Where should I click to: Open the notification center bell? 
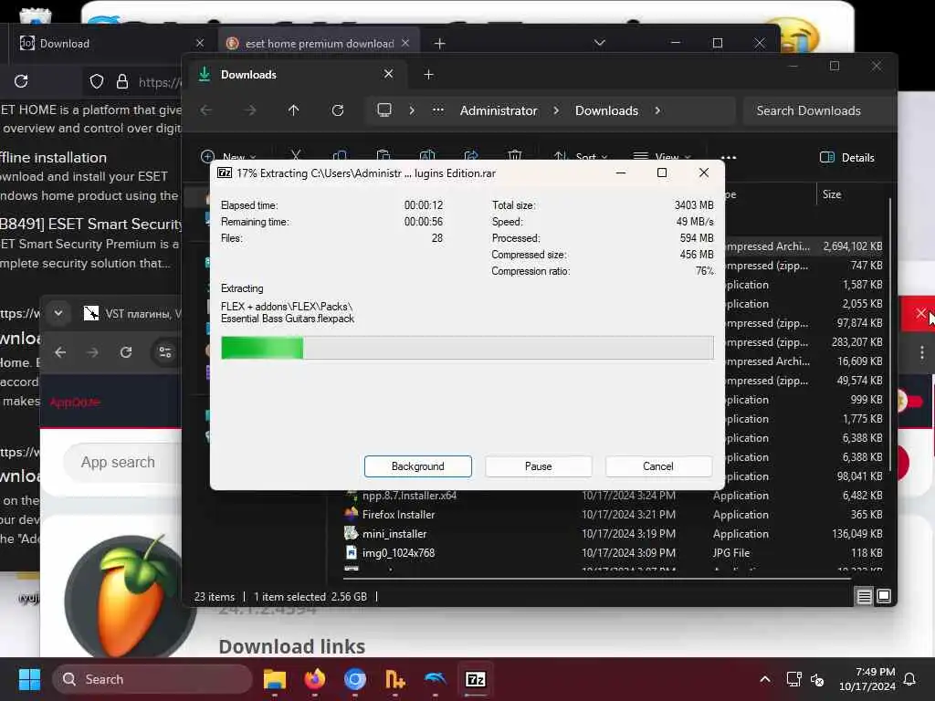[x=910, y=679]
